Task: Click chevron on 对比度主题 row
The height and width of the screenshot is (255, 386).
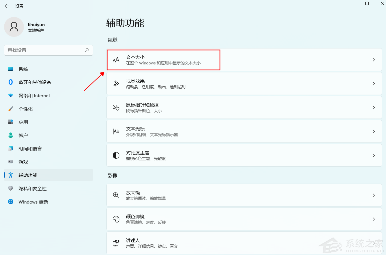Action: coord(374,155)
